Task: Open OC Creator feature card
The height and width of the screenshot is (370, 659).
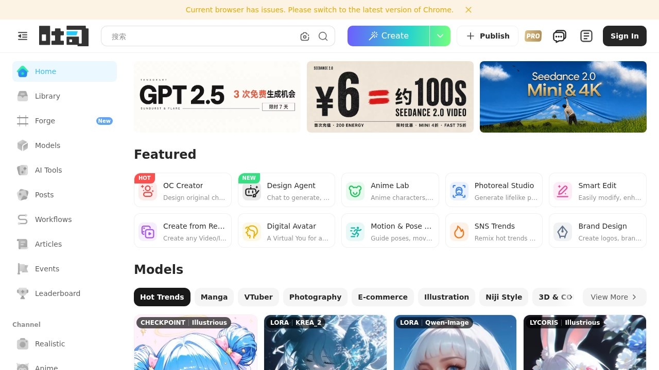Action: [183, 190]
